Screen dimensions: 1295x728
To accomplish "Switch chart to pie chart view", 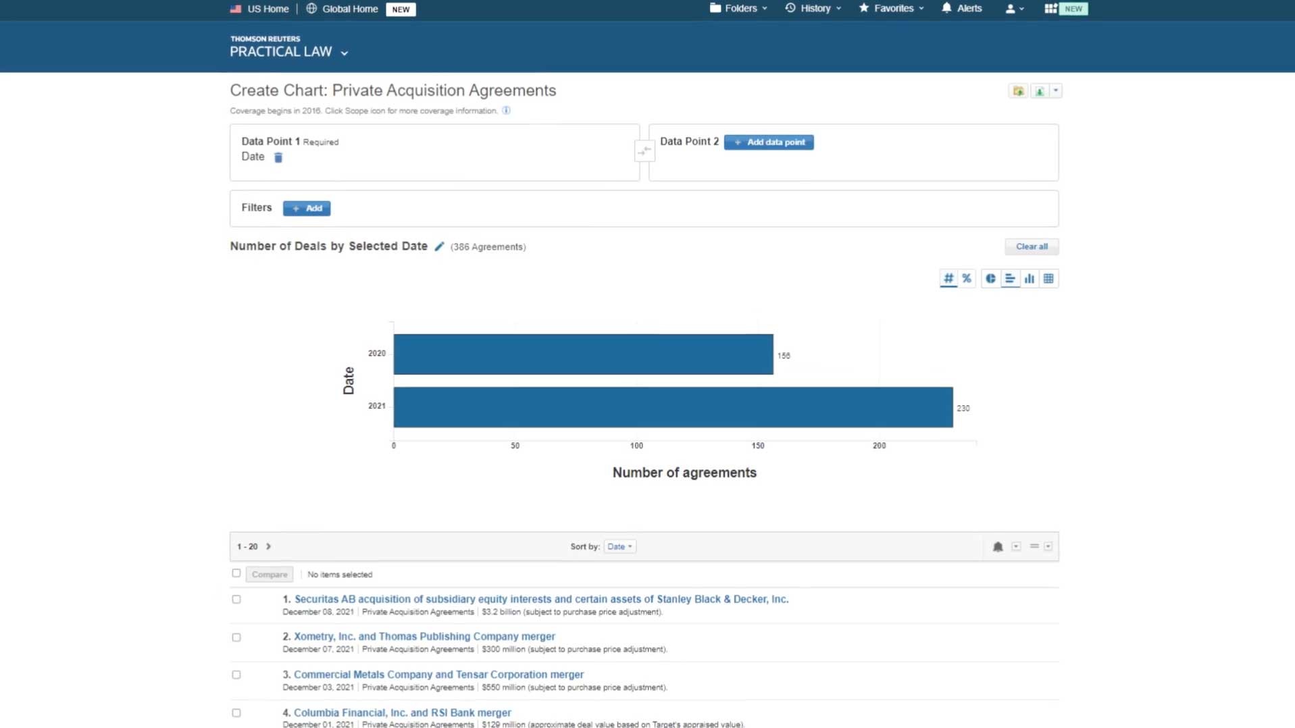I will click(990, 278).
